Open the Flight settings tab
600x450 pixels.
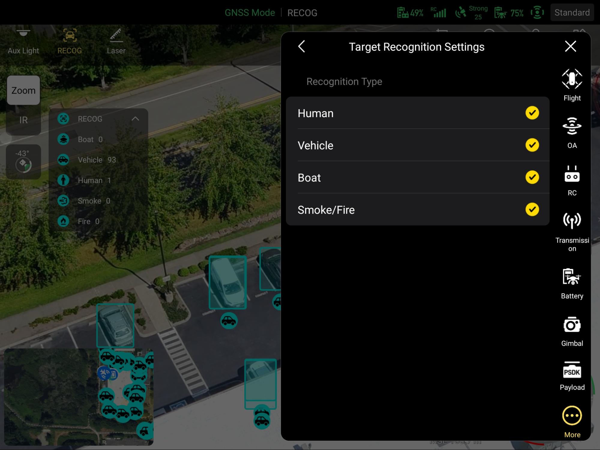click(572, 85)
